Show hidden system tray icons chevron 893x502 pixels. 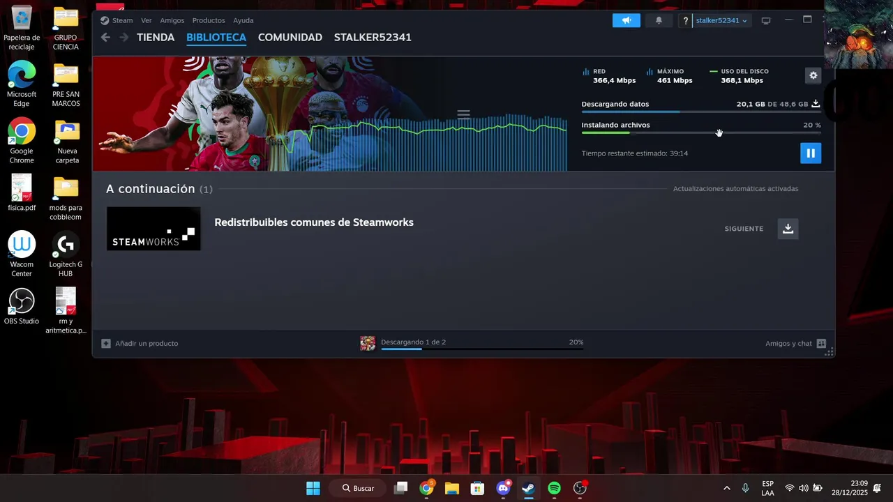[727, 488]
